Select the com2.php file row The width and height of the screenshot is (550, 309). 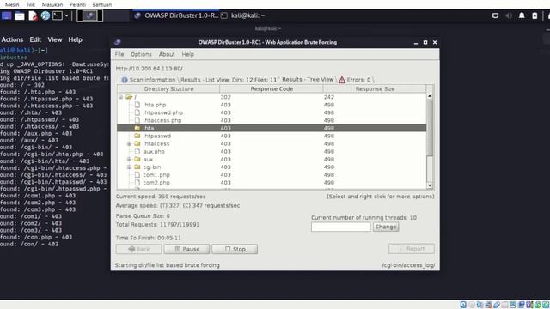pos(272,182)
